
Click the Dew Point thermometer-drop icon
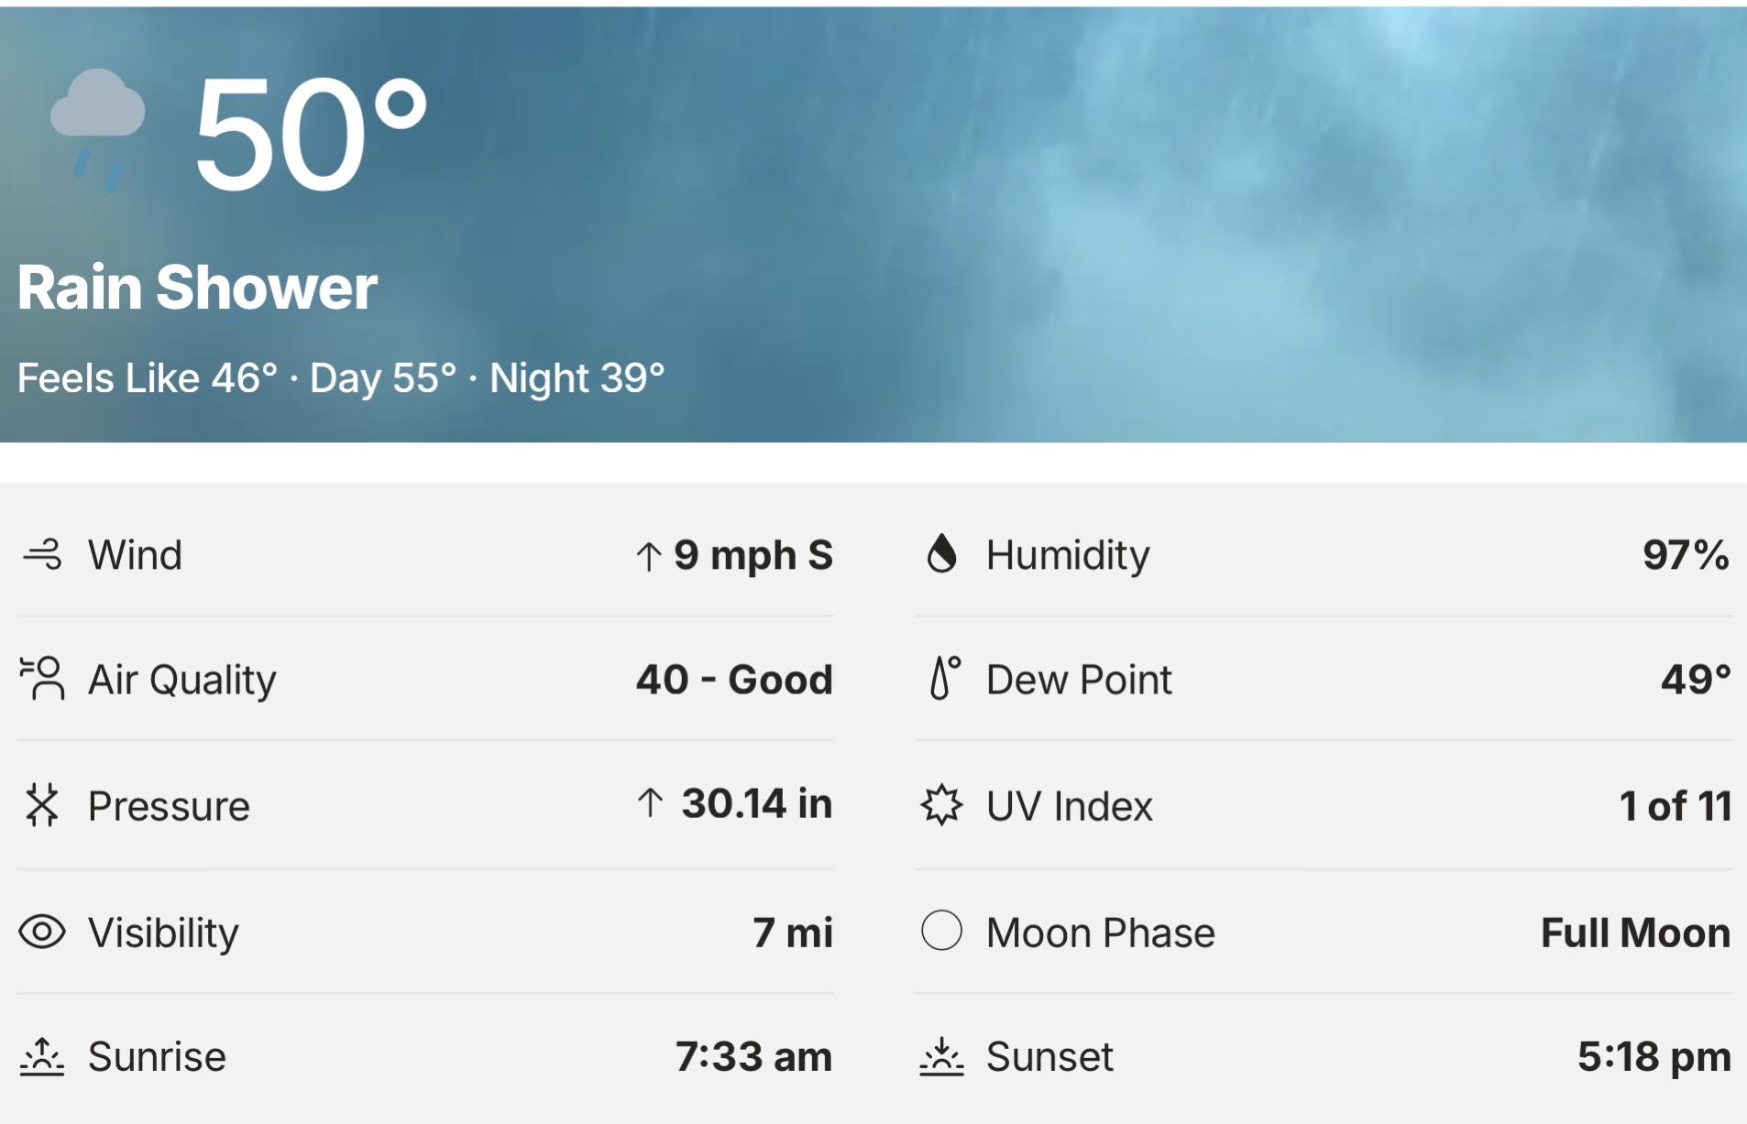tap(943, 679)
